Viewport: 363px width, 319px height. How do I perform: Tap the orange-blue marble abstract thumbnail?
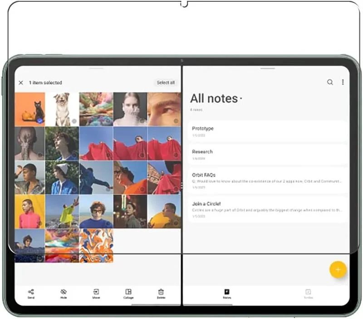[96, 245]
